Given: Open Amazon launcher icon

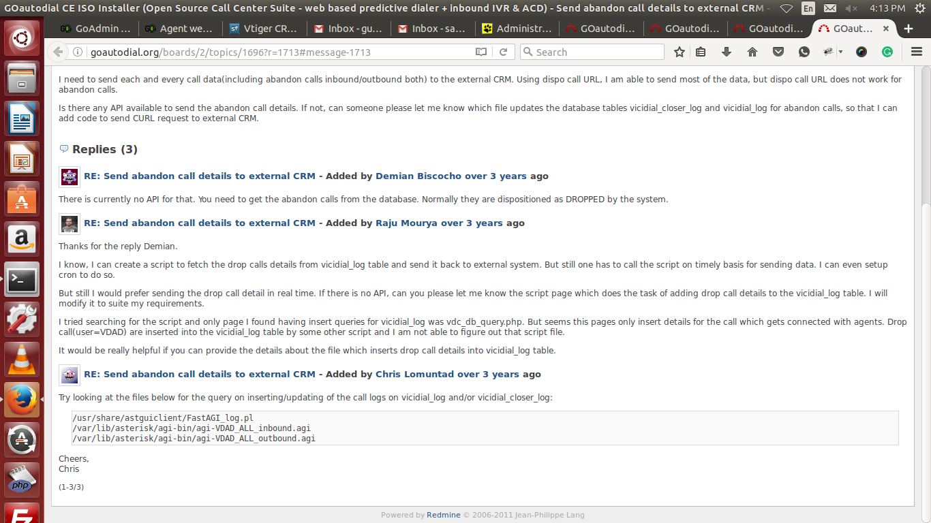Looking at the screenshot, I should tap(22, 240).
